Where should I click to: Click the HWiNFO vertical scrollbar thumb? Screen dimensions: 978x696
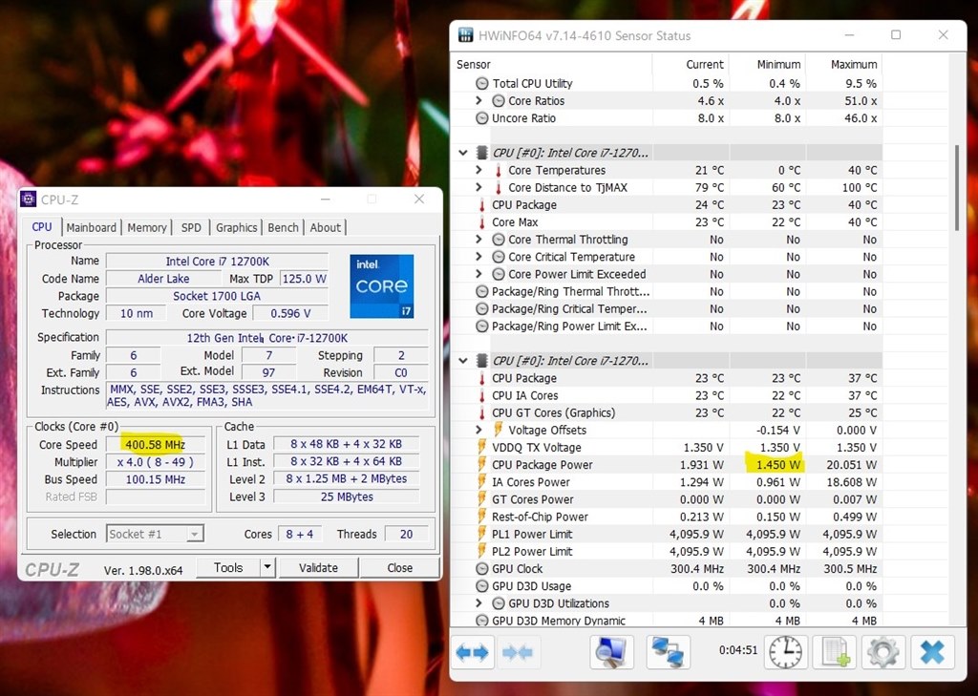point(957,187)
